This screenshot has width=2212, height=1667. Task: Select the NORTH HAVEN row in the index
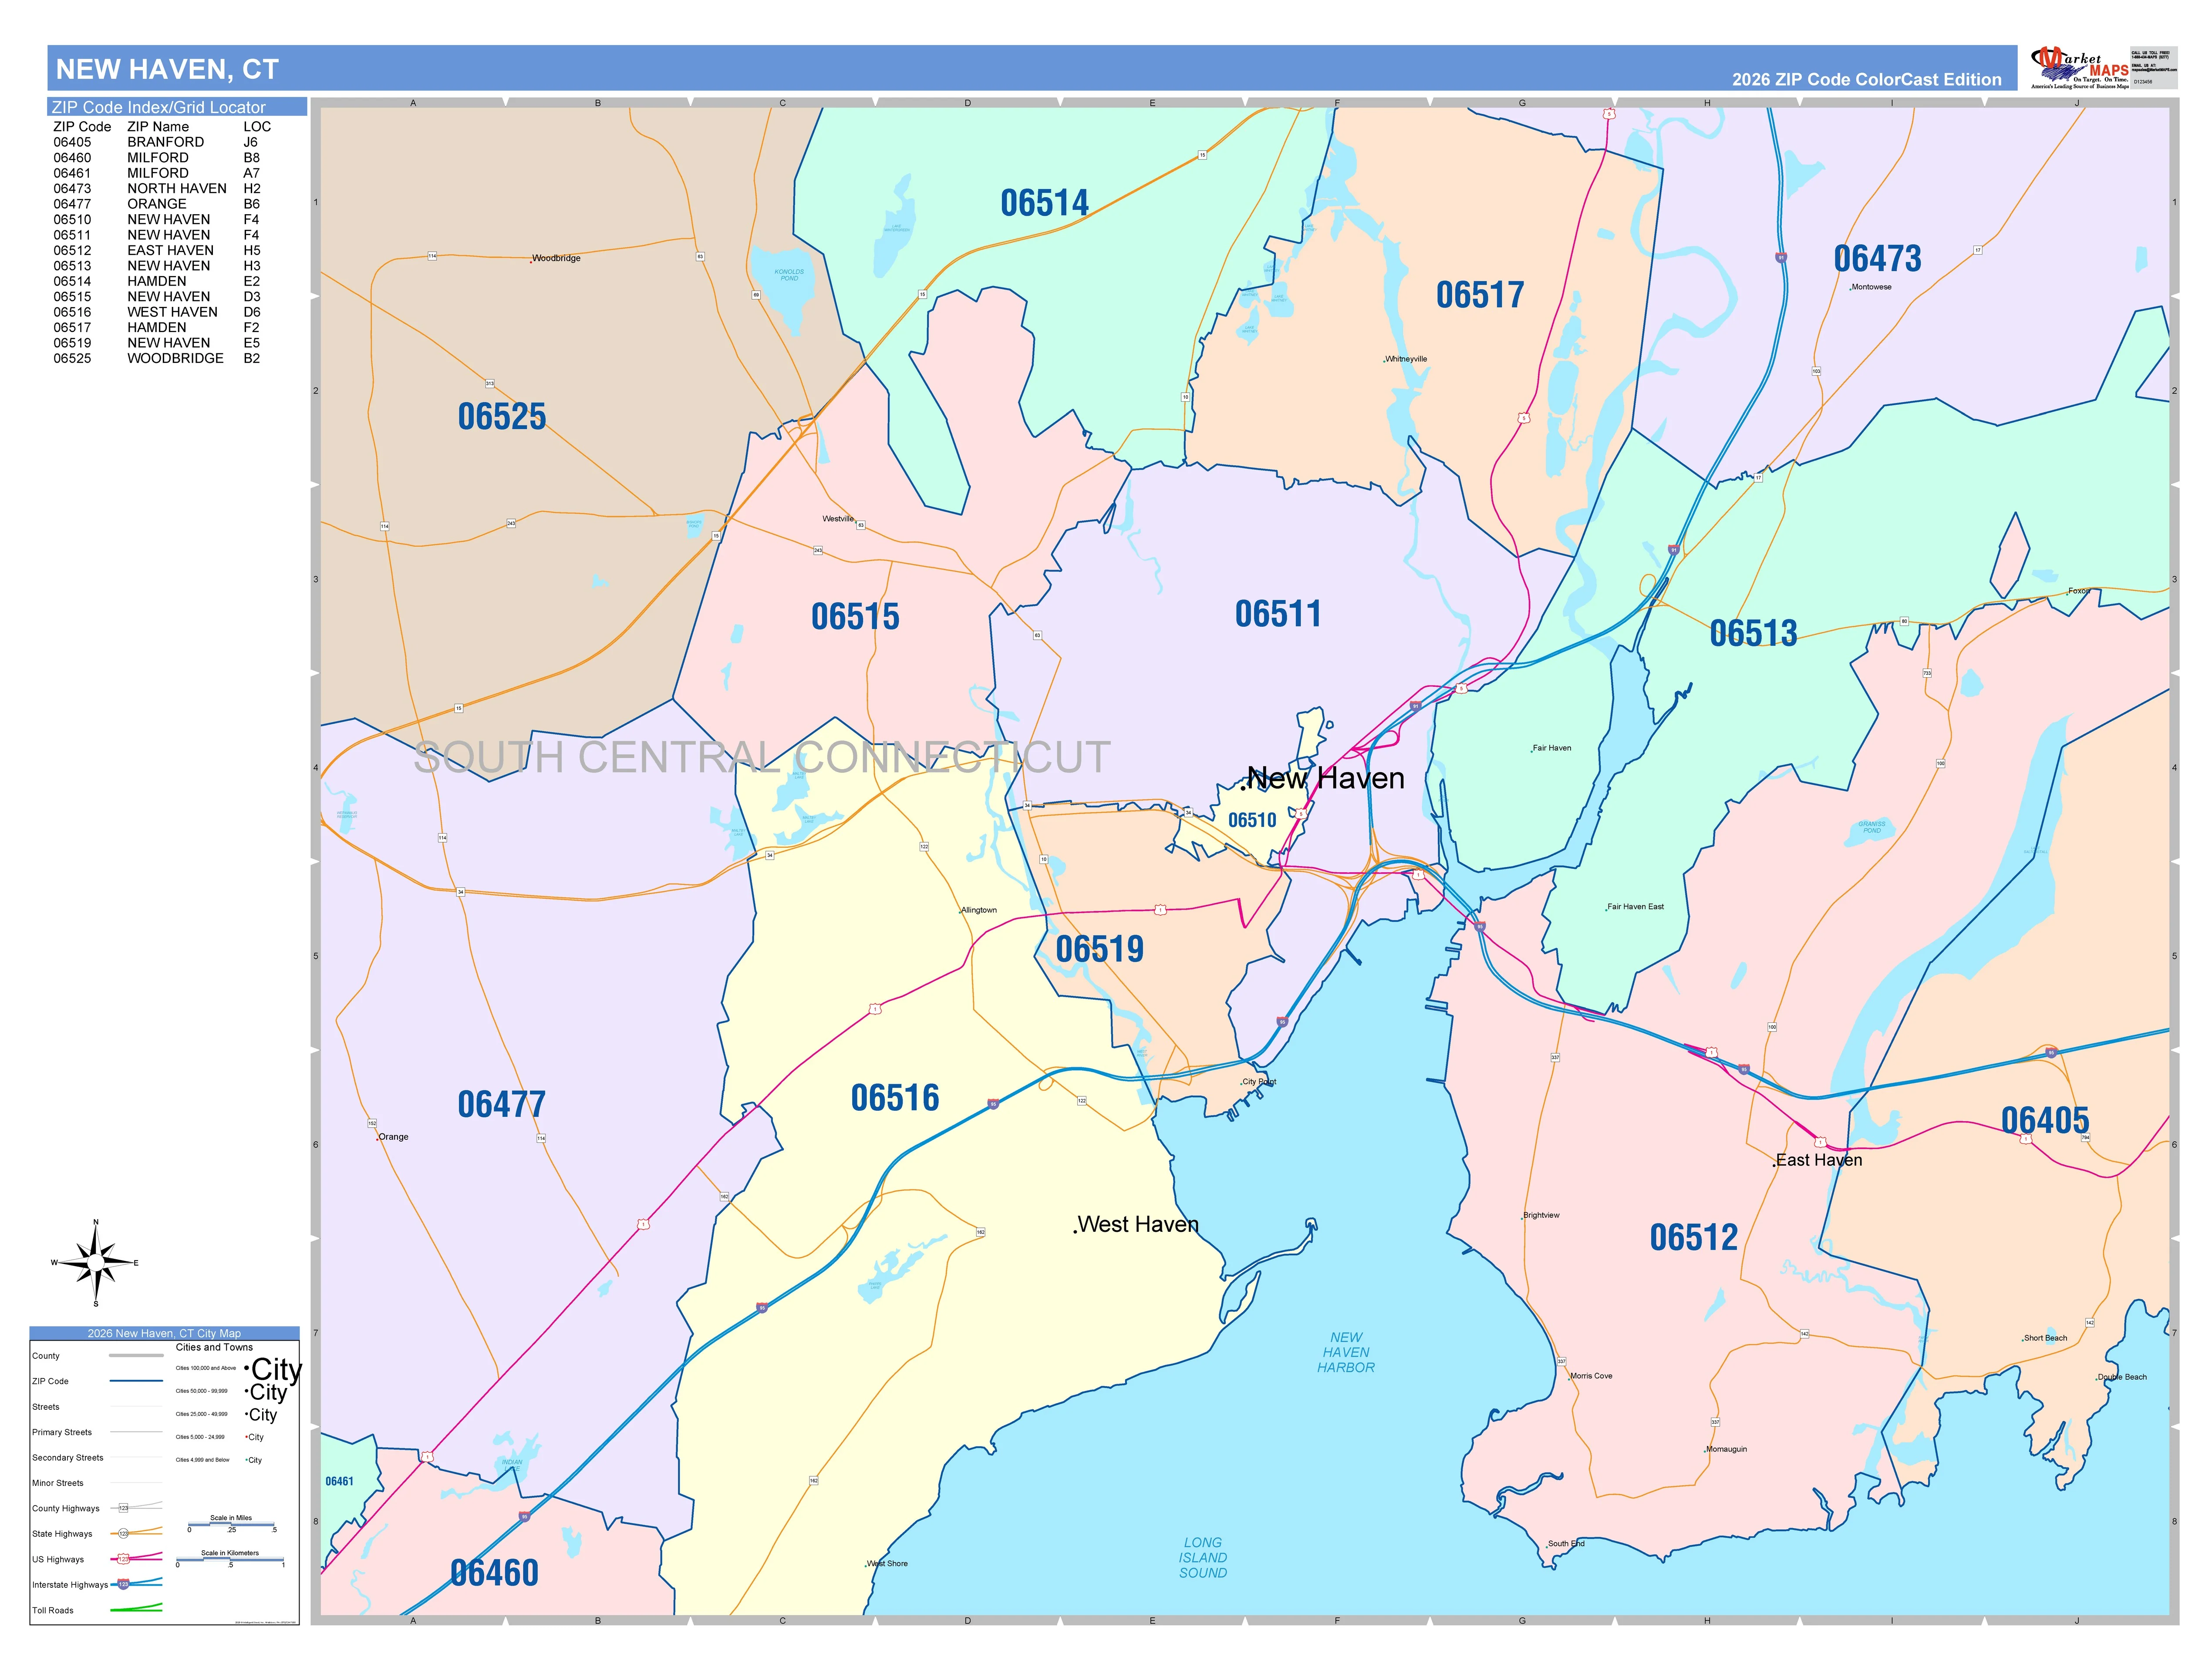pyautogui.click(x=162, y=188)
